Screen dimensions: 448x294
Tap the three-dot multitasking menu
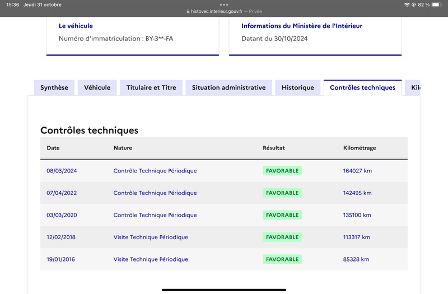coord(224,4)
